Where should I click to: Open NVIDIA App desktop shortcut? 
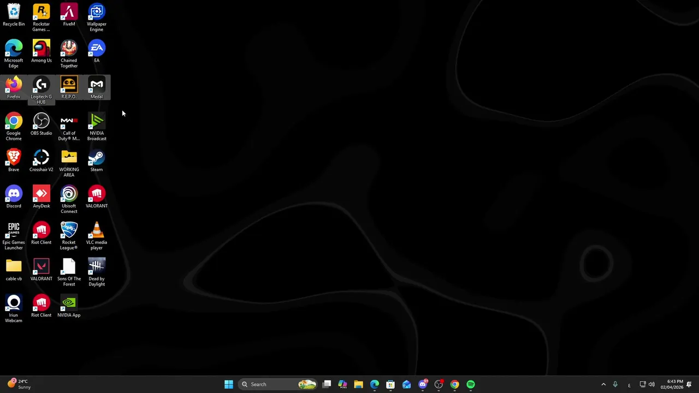tap(69, 306)
